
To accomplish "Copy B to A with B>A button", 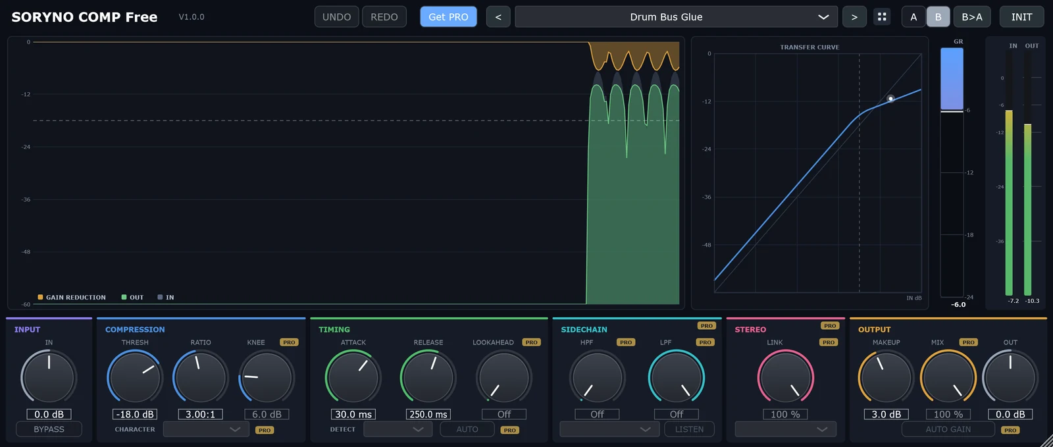I will coord(972,16).
